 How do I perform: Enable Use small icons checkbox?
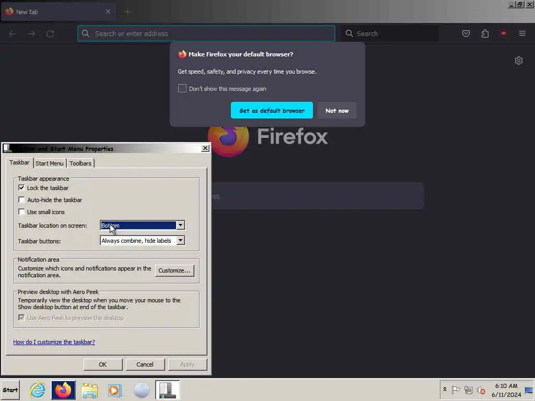point(21,212)
